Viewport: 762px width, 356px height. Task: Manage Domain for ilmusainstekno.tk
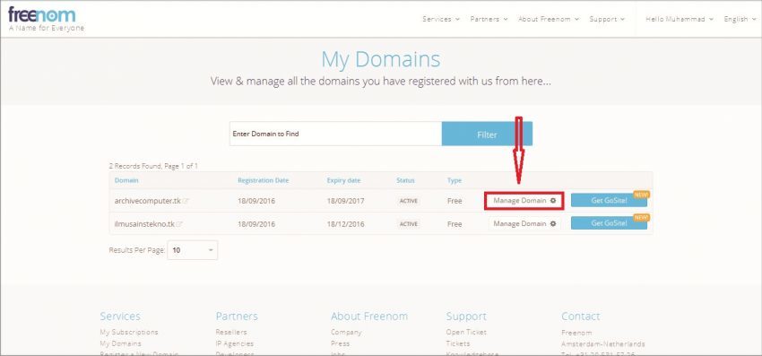[524, 223]
